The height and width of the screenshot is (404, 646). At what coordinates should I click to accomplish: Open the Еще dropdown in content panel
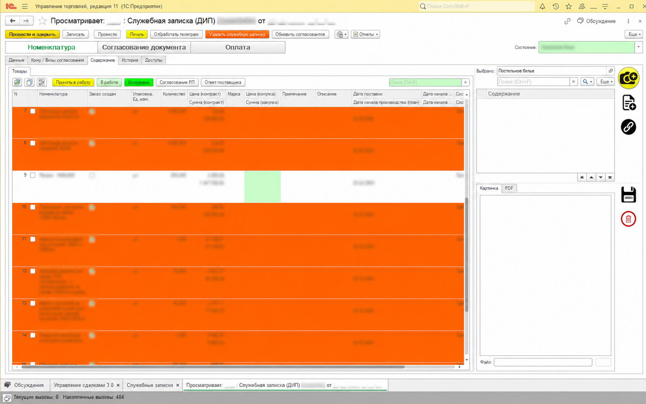606,82
